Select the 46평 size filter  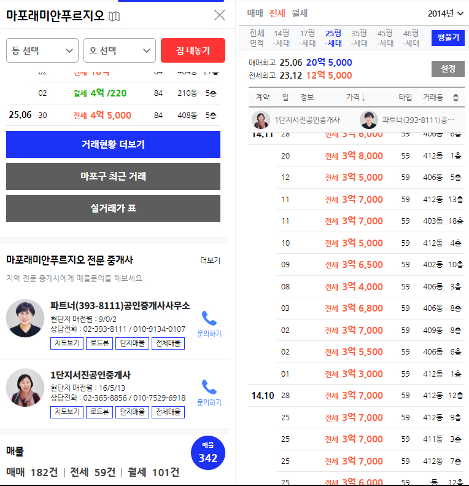click(x=411, y=38)
